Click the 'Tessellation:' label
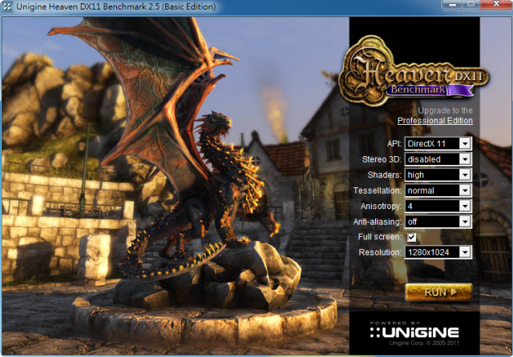513x357 pixels. pos(378,191)
